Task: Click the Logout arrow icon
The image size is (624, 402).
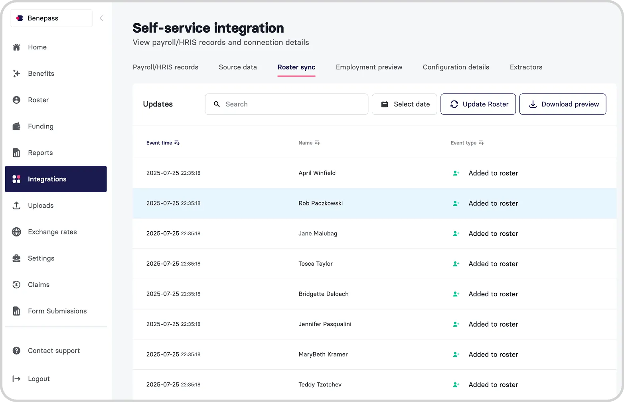Action: click(16, 378)
